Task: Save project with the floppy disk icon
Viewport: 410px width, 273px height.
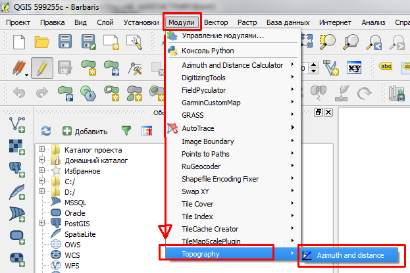Action: [65, 42]
